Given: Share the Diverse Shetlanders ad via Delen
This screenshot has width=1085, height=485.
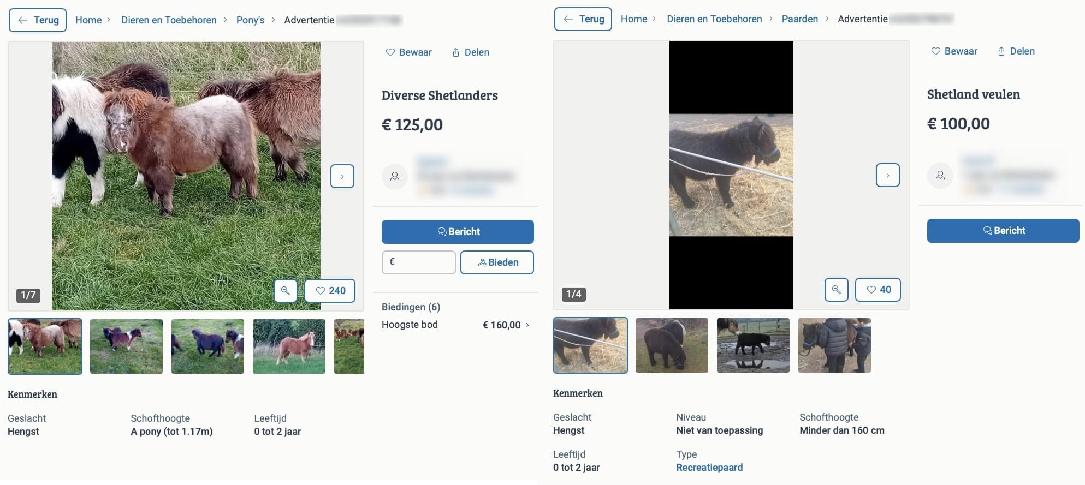Looking at the screenshot, I should (x=470, y=52).
